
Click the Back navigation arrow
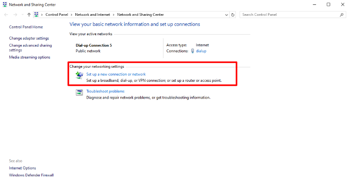coord(6,15)
